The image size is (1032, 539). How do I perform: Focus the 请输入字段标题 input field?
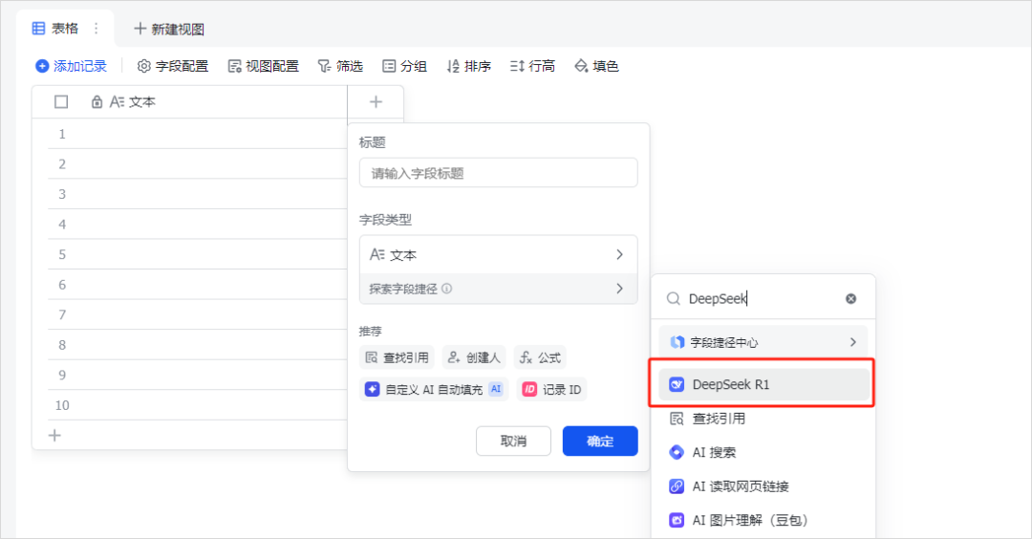[498, 173]
